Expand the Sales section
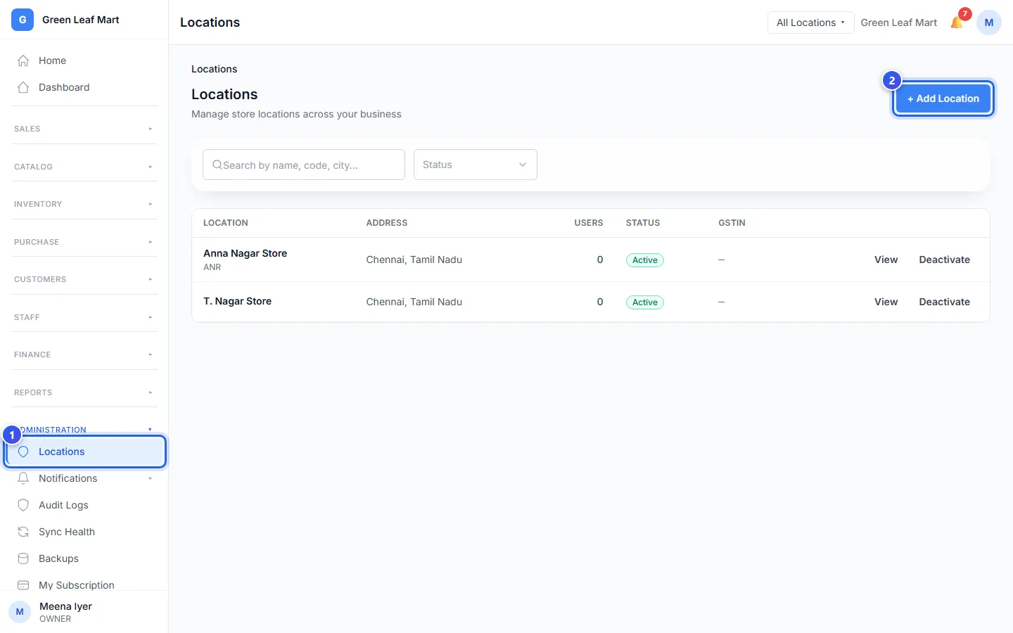The width and height of the screenshot is (1013, 633). (x=84, y=129)
